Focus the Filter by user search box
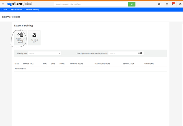 tap(43, 53)
